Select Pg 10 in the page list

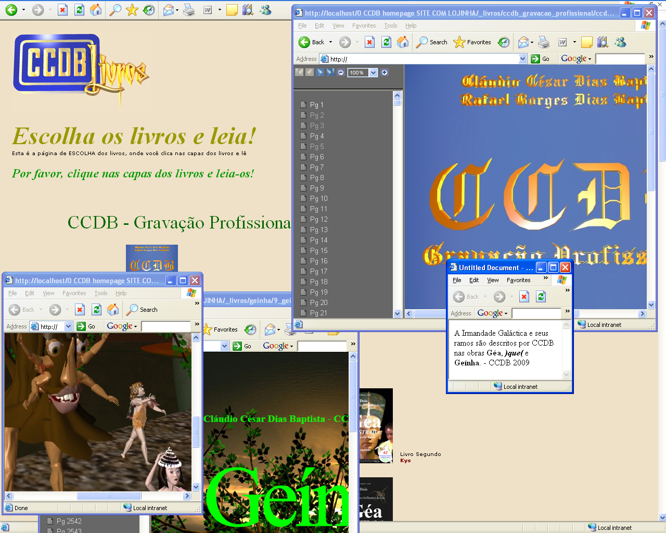(x=318, y=198)
